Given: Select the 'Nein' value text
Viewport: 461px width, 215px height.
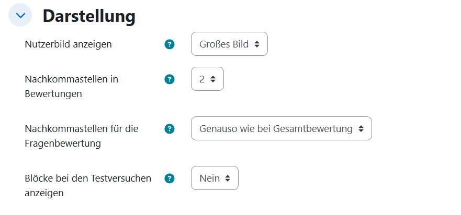Looking at the screenshot, I should (209, 178).
